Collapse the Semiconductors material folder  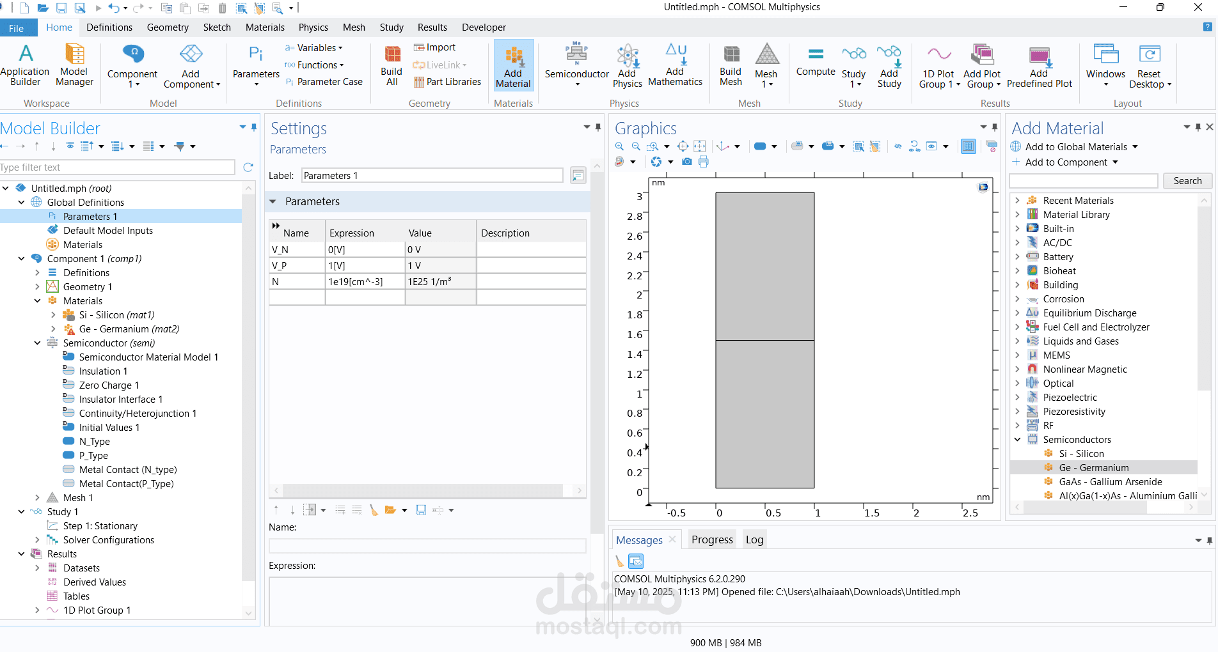pyautogui.click(x=1017, y=440)
